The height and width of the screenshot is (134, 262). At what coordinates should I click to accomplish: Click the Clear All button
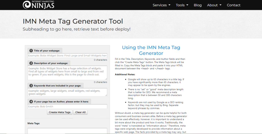click(80, 112)
